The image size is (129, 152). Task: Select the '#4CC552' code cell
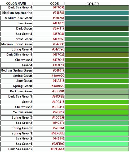[49, 118]
